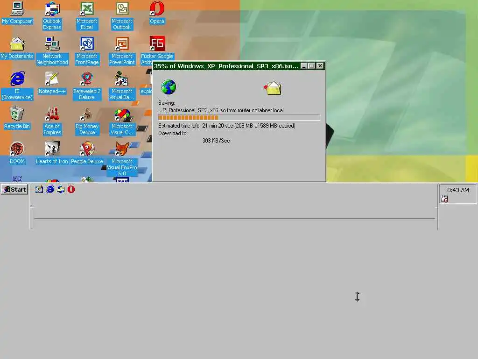Viewport: 478px width, 359px height.
Task: Launch Internet Explorer from quick launch
Action: click(x=50, y=190)
